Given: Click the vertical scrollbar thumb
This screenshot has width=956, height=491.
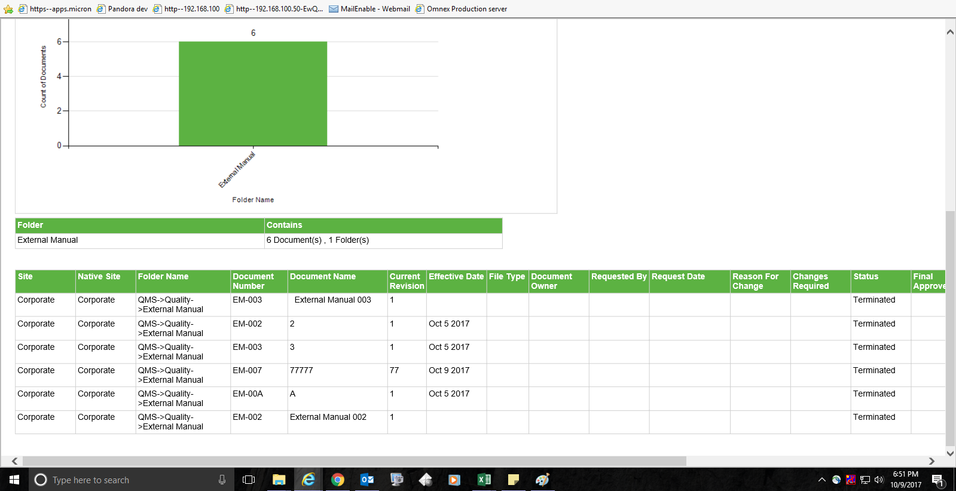Looking at the screenshot, I should click(x=950, y=328).
